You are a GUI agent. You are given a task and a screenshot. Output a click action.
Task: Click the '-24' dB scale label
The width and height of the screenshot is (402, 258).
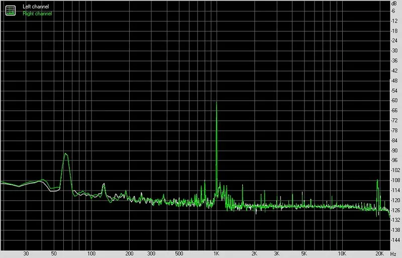coord(394,41)
